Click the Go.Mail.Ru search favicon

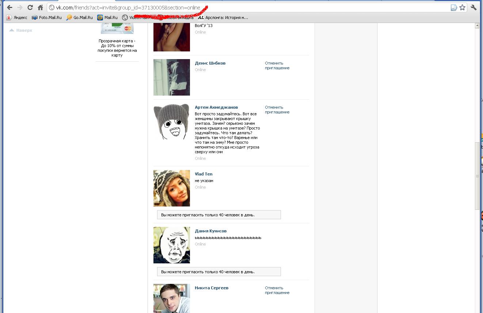69,18
